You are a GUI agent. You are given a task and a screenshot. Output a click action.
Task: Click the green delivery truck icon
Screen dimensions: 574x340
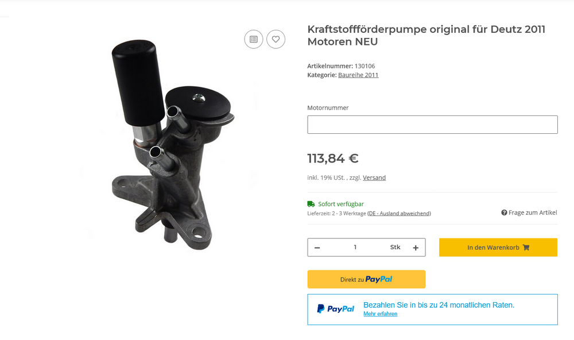click(311, 204)
